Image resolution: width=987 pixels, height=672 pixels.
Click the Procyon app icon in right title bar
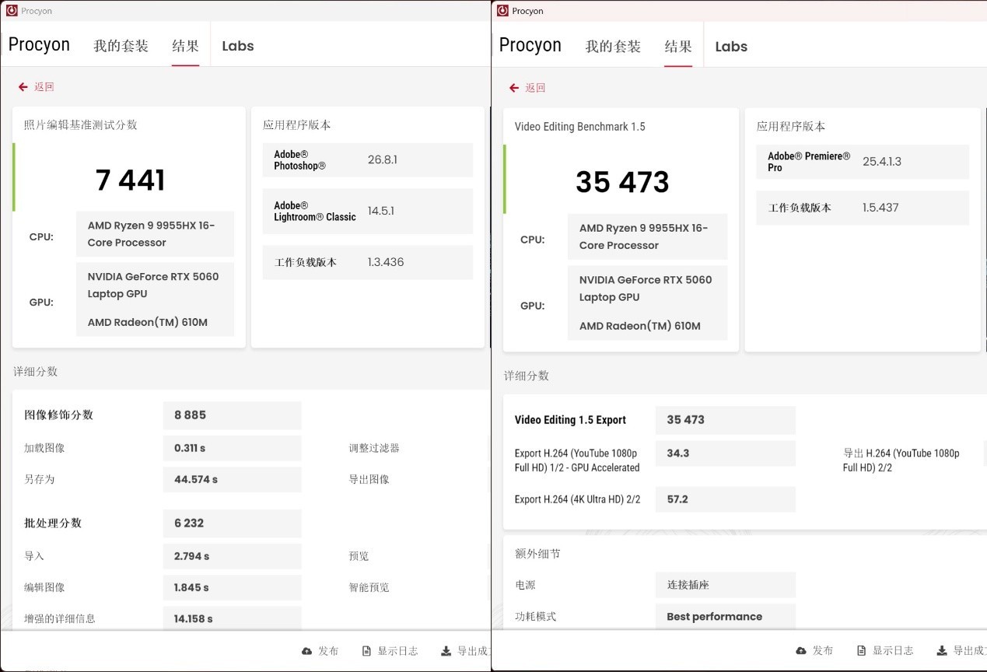(502, 11)
